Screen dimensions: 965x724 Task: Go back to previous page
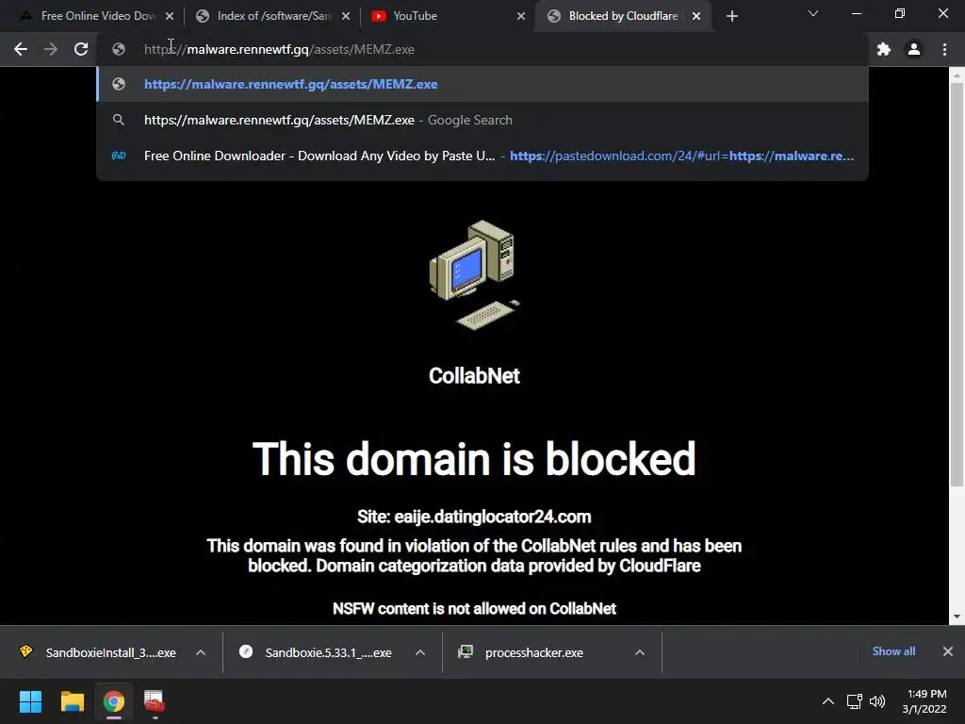[x=21, y=49]
